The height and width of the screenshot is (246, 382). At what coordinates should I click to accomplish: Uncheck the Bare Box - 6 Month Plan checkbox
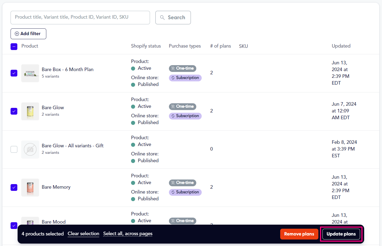pyautogui.click(x=14, y=73)
